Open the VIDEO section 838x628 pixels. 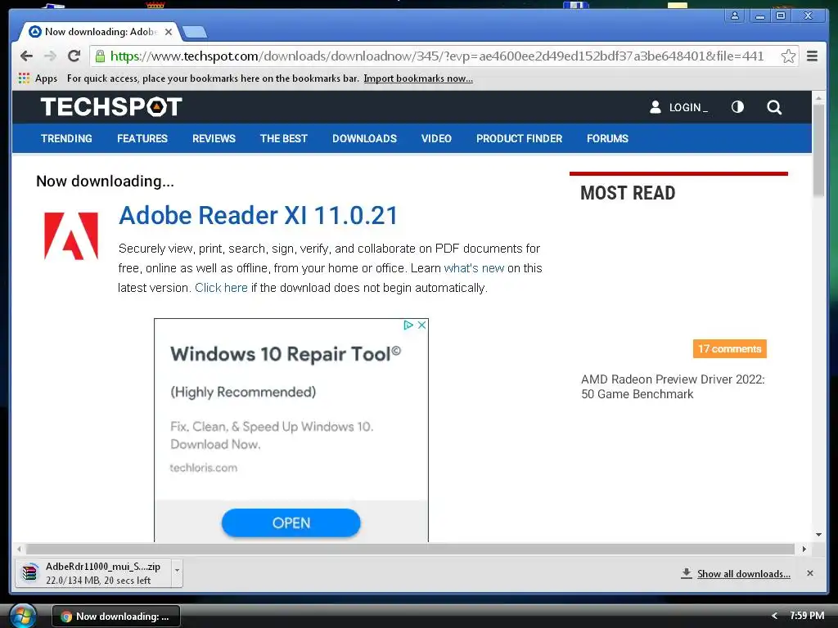click(x=436, y=139)
